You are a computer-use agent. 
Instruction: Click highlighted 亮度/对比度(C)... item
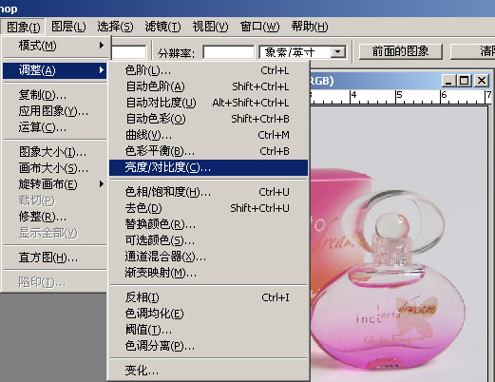click(208, 167)
